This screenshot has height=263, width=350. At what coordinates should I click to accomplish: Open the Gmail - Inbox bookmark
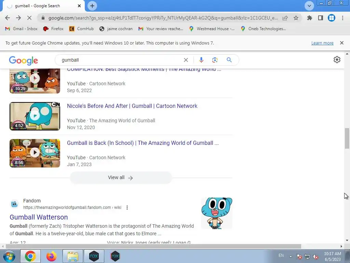21,29
